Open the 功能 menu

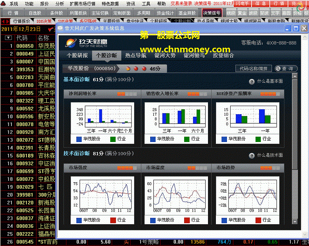[29, 4]
